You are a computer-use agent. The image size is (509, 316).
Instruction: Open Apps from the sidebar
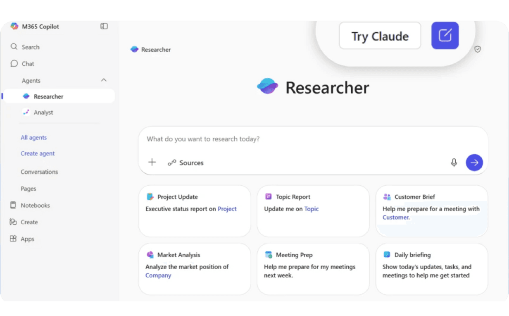point(27,239)
